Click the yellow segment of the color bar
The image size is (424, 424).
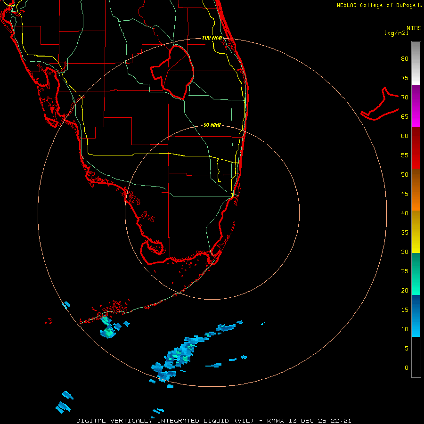pyautogui.click(x=416, y=232)
